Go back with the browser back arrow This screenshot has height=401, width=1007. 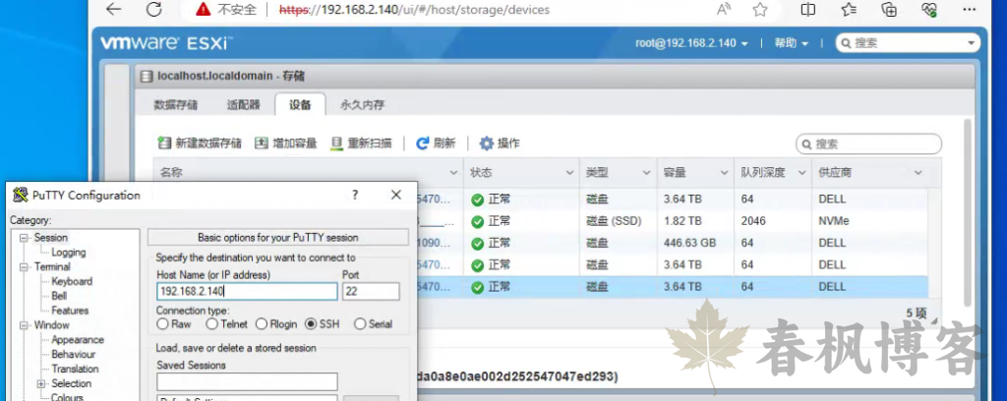coord(114,10)
